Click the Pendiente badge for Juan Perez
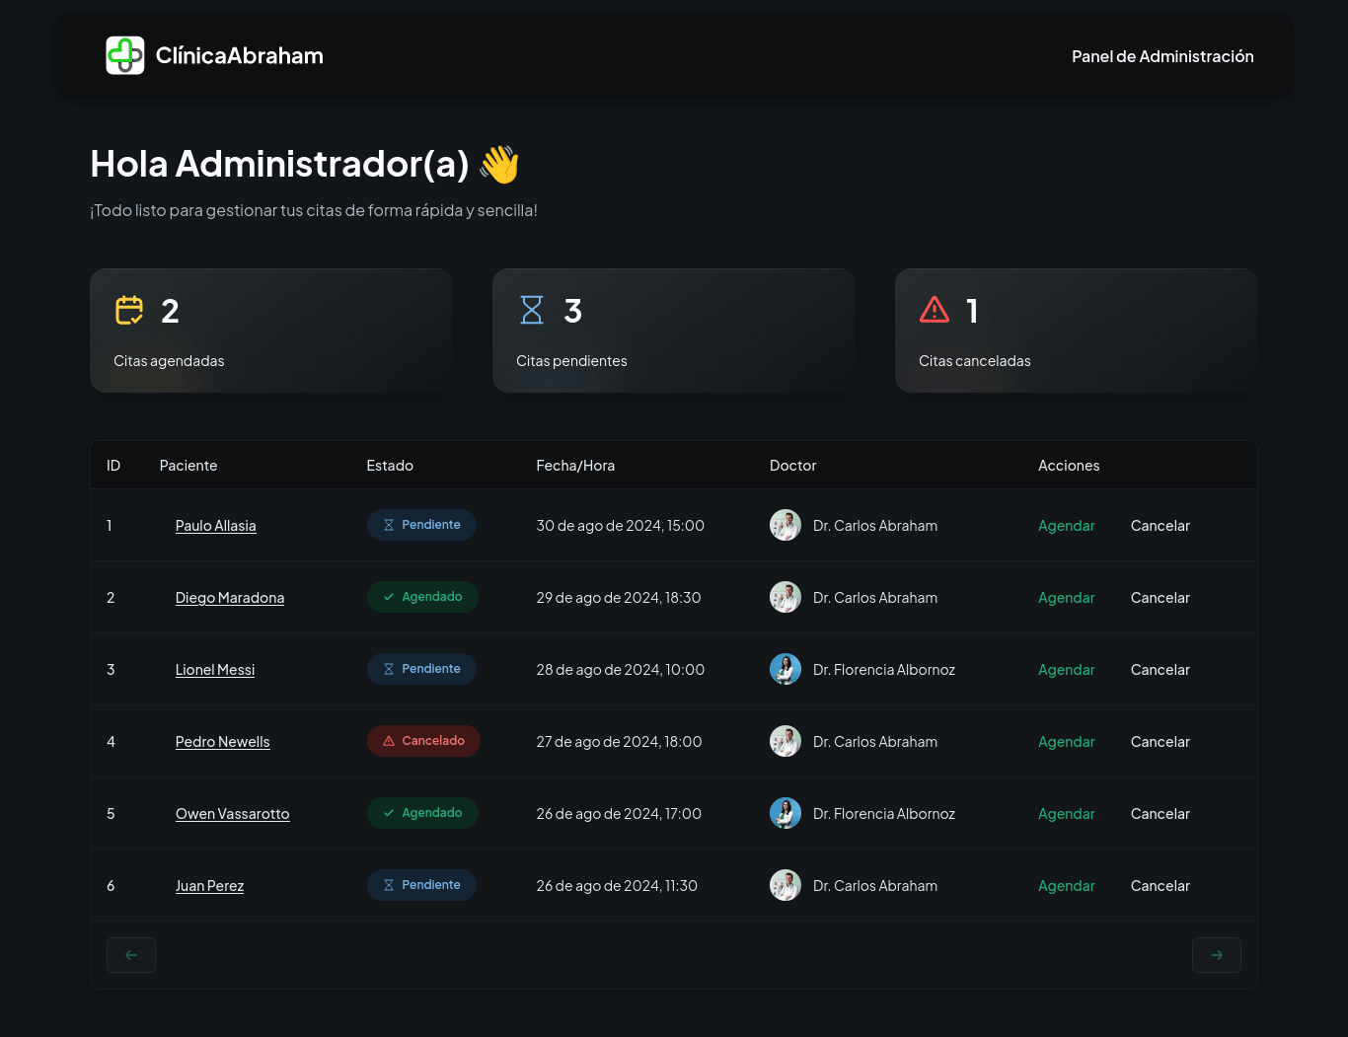The height and width of the screenshot is (1037, 1348). (421, 885)
